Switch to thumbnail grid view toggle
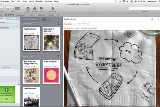The width and height of the screenshot is (160, 107). 47,19
